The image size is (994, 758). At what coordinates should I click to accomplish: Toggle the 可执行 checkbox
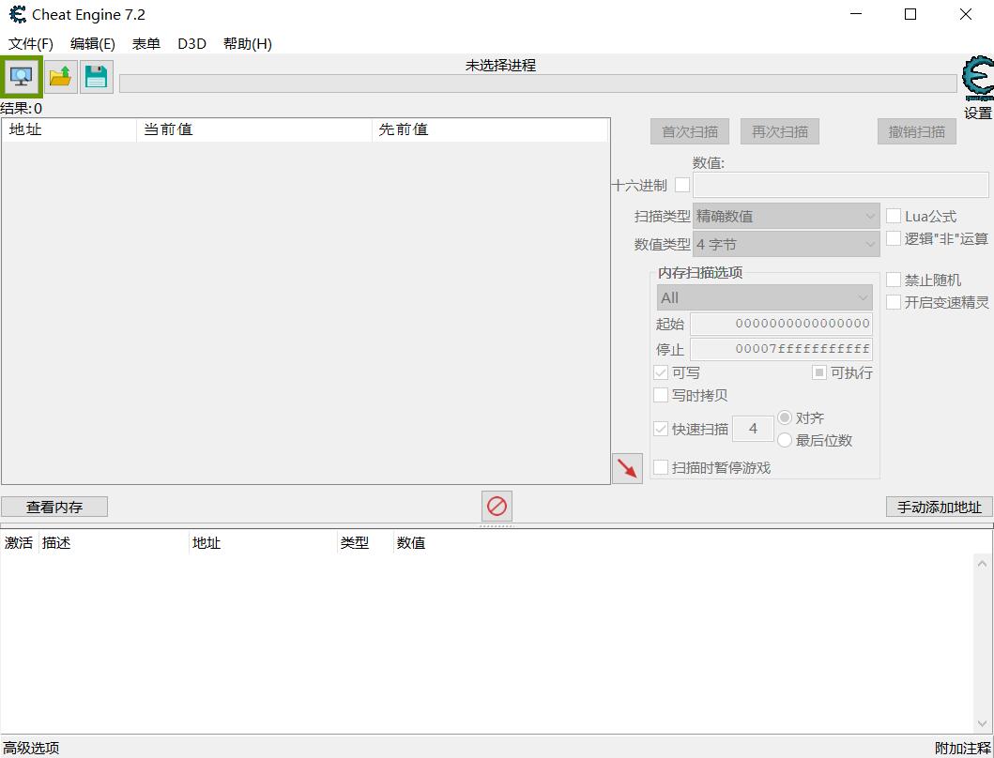tap(819, 372)
